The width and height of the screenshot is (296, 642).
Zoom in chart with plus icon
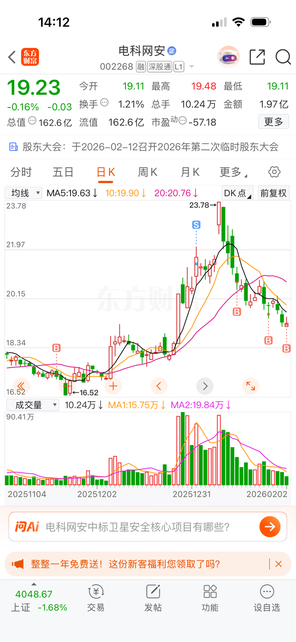pyautogui.click(x=113, y=386)
